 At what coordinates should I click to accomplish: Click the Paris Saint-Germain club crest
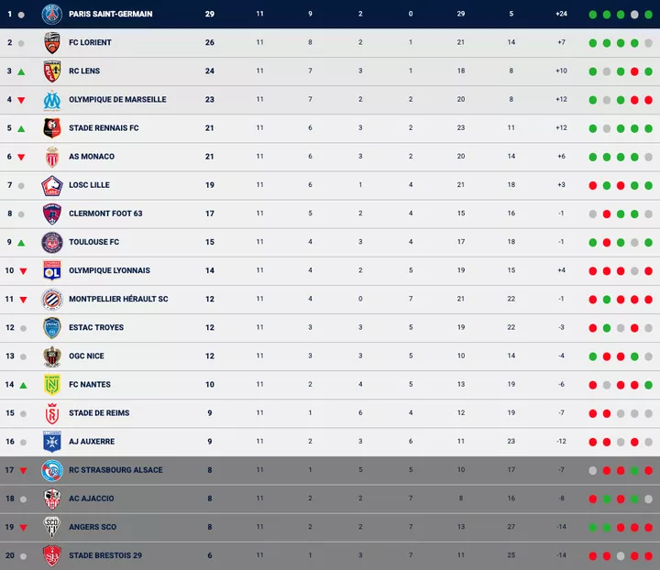pos(51,15)
